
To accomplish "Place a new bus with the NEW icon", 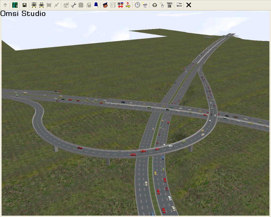I will point(34,5).
